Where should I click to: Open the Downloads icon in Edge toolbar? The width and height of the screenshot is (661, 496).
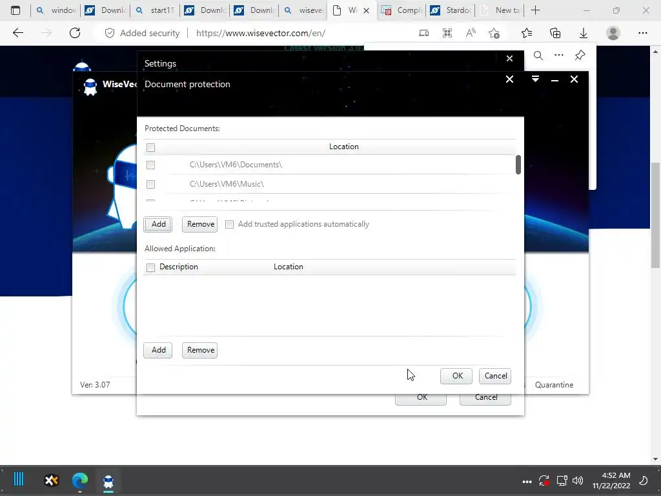(584, 33)
